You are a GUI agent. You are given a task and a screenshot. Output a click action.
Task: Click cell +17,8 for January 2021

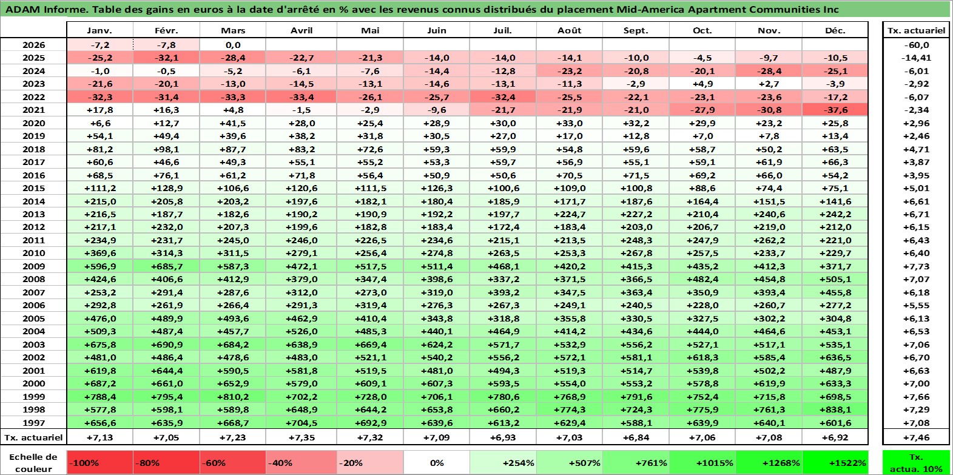[x=100, y=110]
